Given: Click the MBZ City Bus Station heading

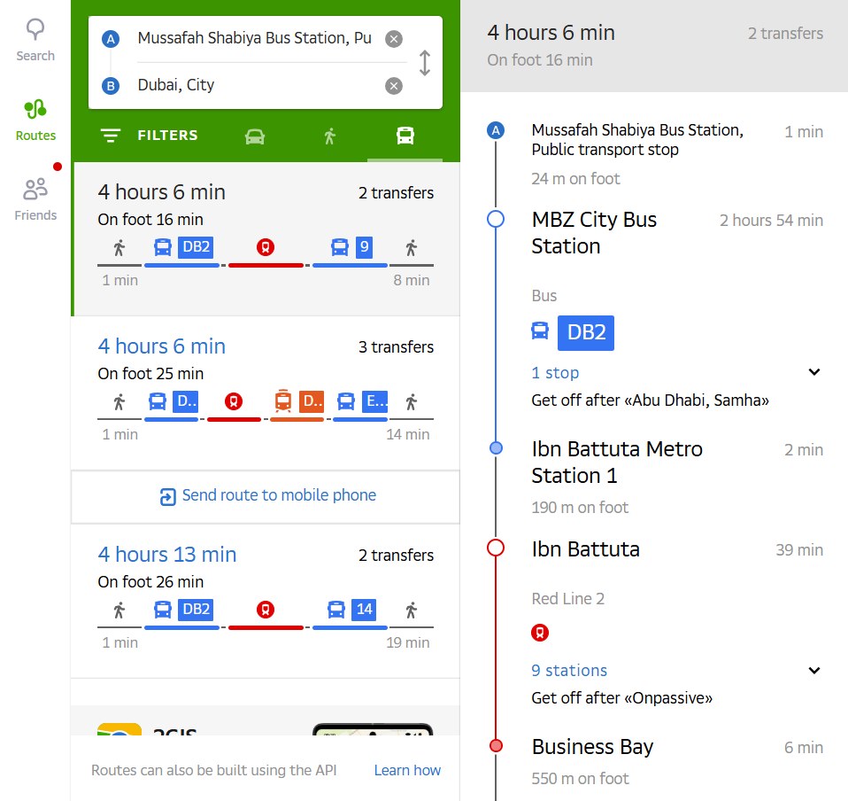Looking at the screenshot, I should 594,233.
